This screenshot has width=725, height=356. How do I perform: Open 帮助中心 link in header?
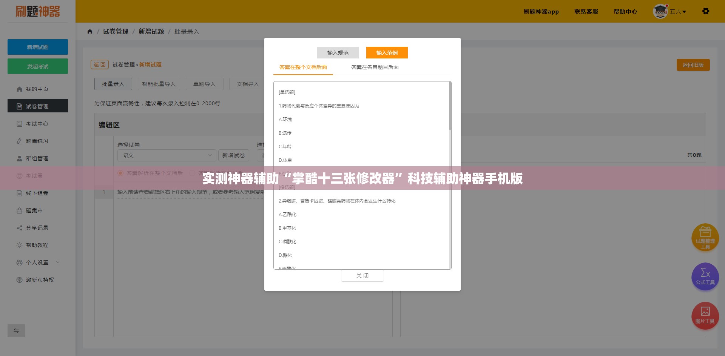pyautogui.click(x=625, y=11)
